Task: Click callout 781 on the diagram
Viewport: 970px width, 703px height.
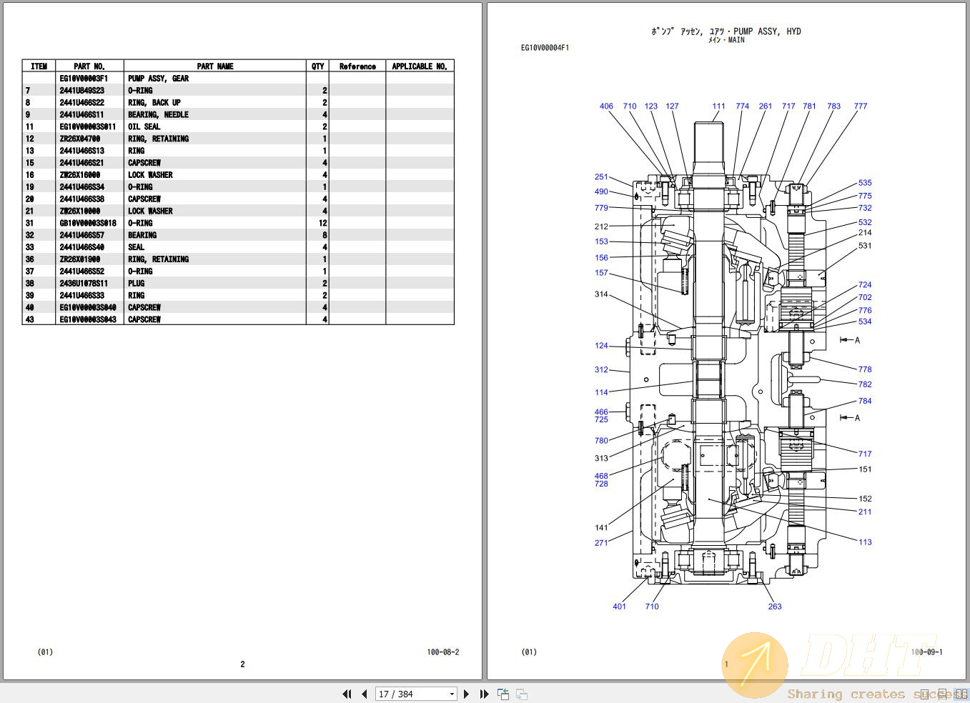Action: [x=809, y=106]
